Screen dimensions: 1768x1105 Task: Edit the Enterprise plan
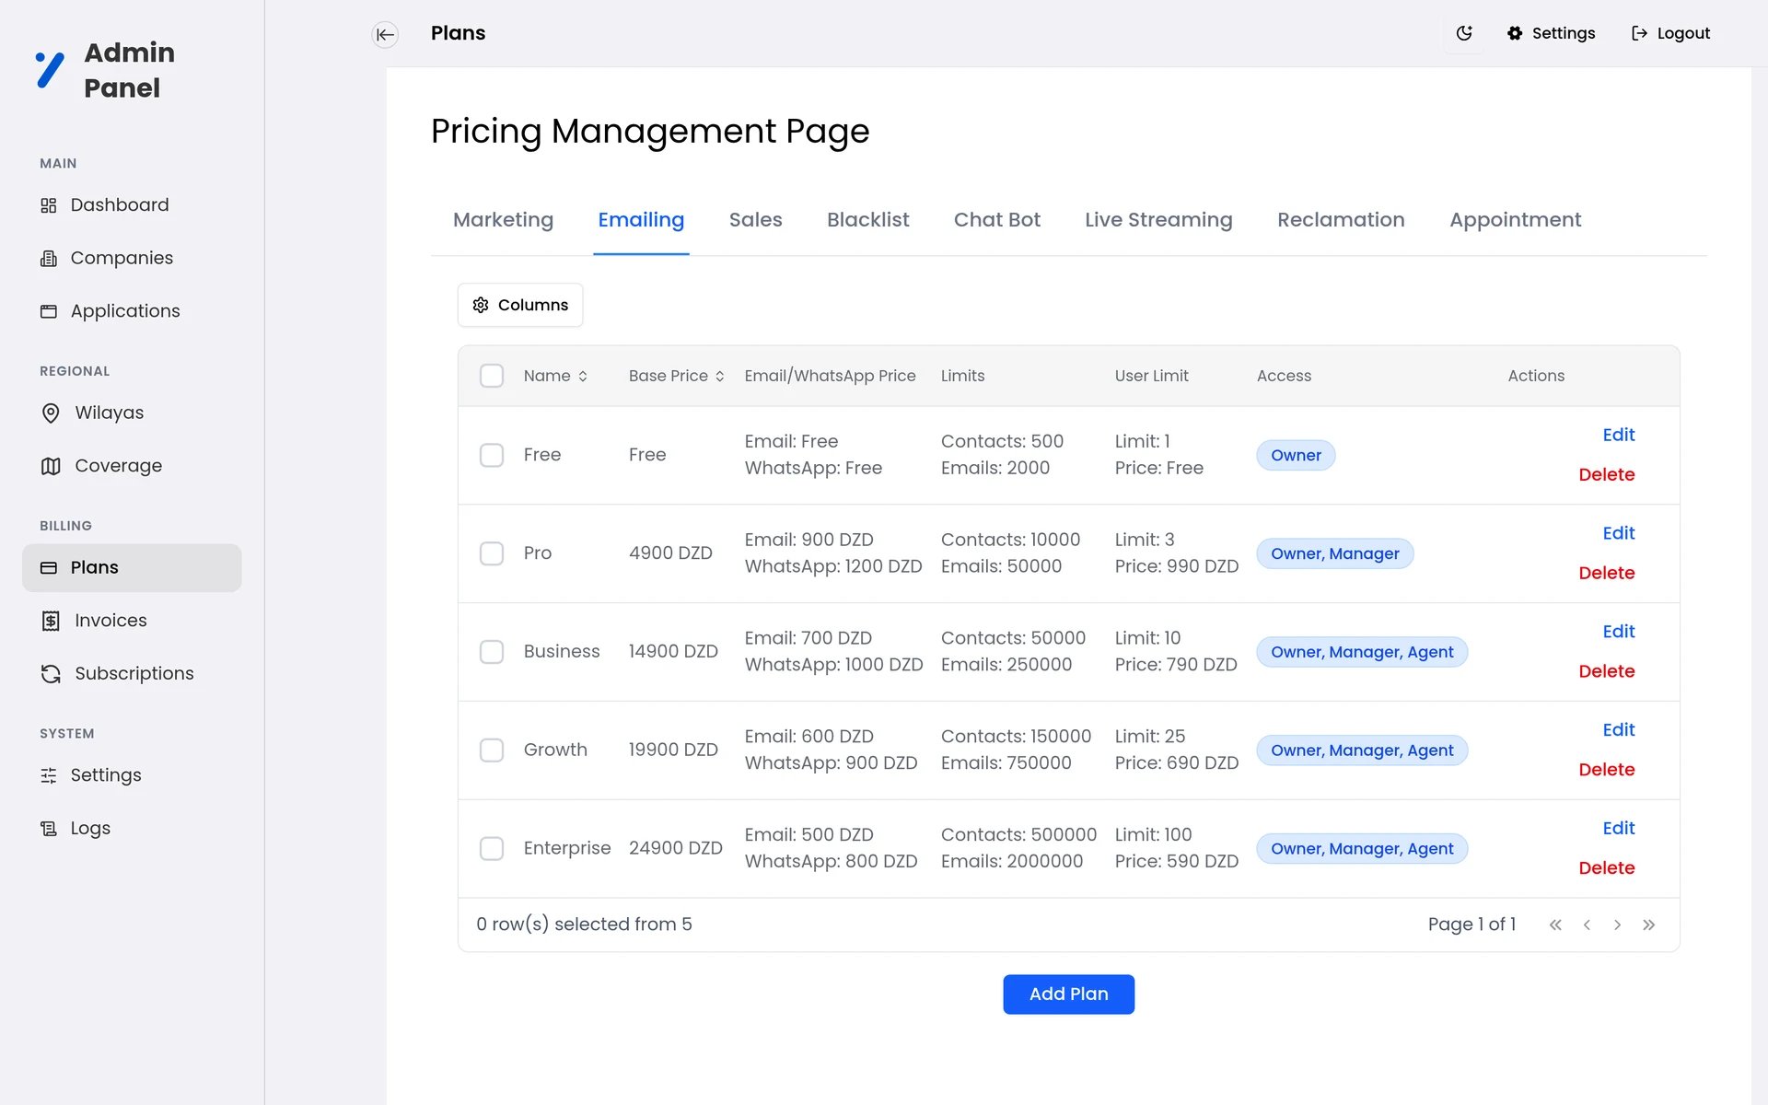coord(1618,829)
